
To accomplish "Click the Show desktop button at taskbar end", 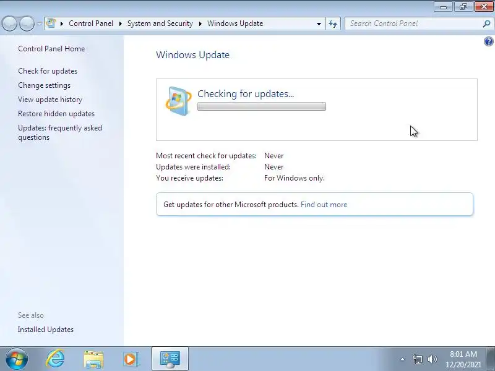I will (x=491, y=359).
